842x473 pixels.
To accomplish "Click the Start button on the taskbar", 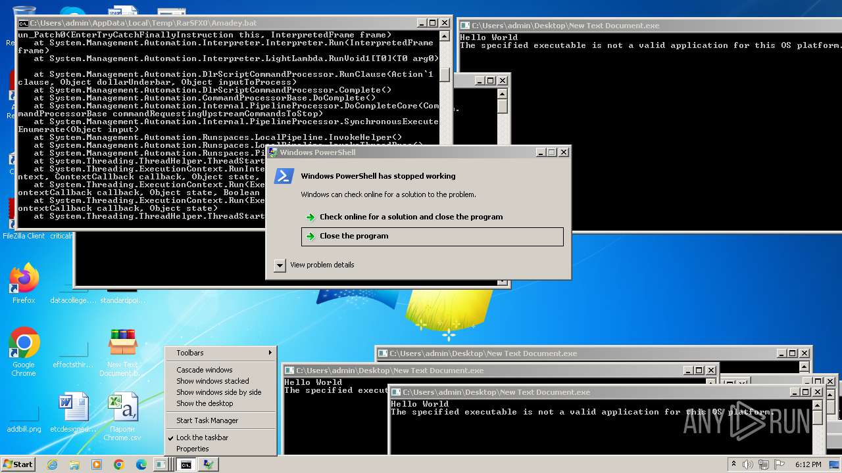I will click(x=18, y=464).
